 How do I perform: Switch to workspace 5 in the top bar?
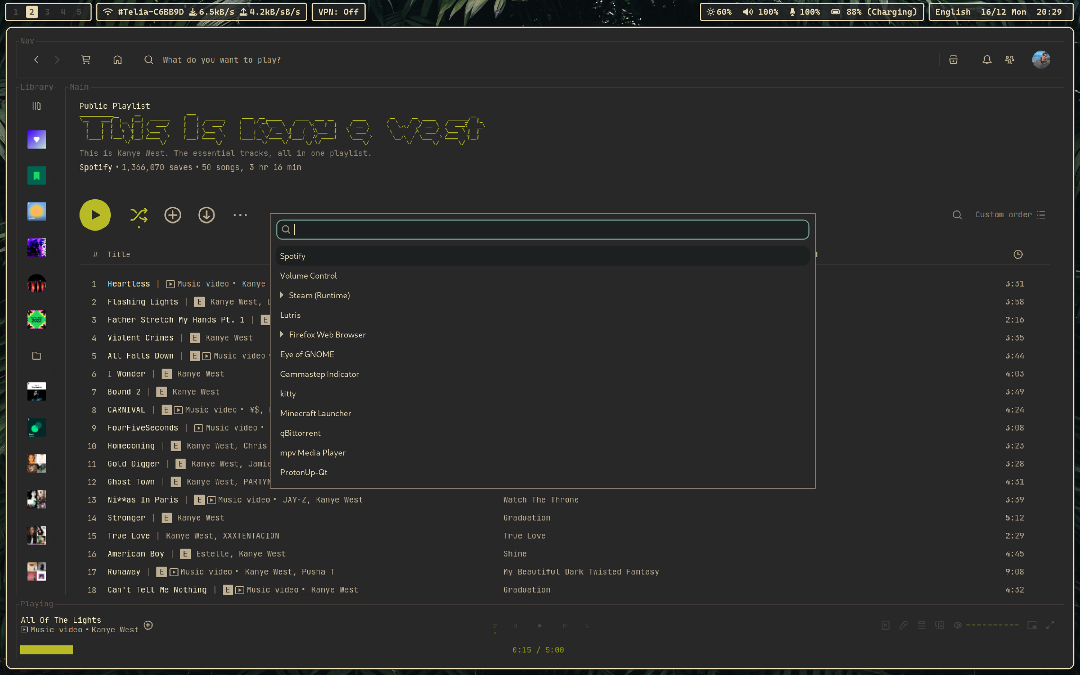click(x=79, y=12)
